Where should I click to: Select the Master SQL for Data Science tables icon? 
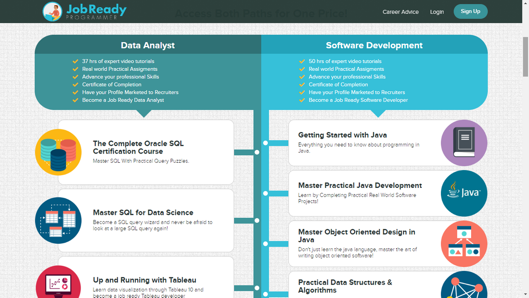coord(58,220)
